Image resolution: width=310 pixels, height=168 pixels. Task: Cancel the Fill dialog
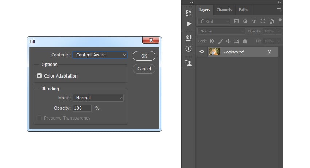pos(144,69)
